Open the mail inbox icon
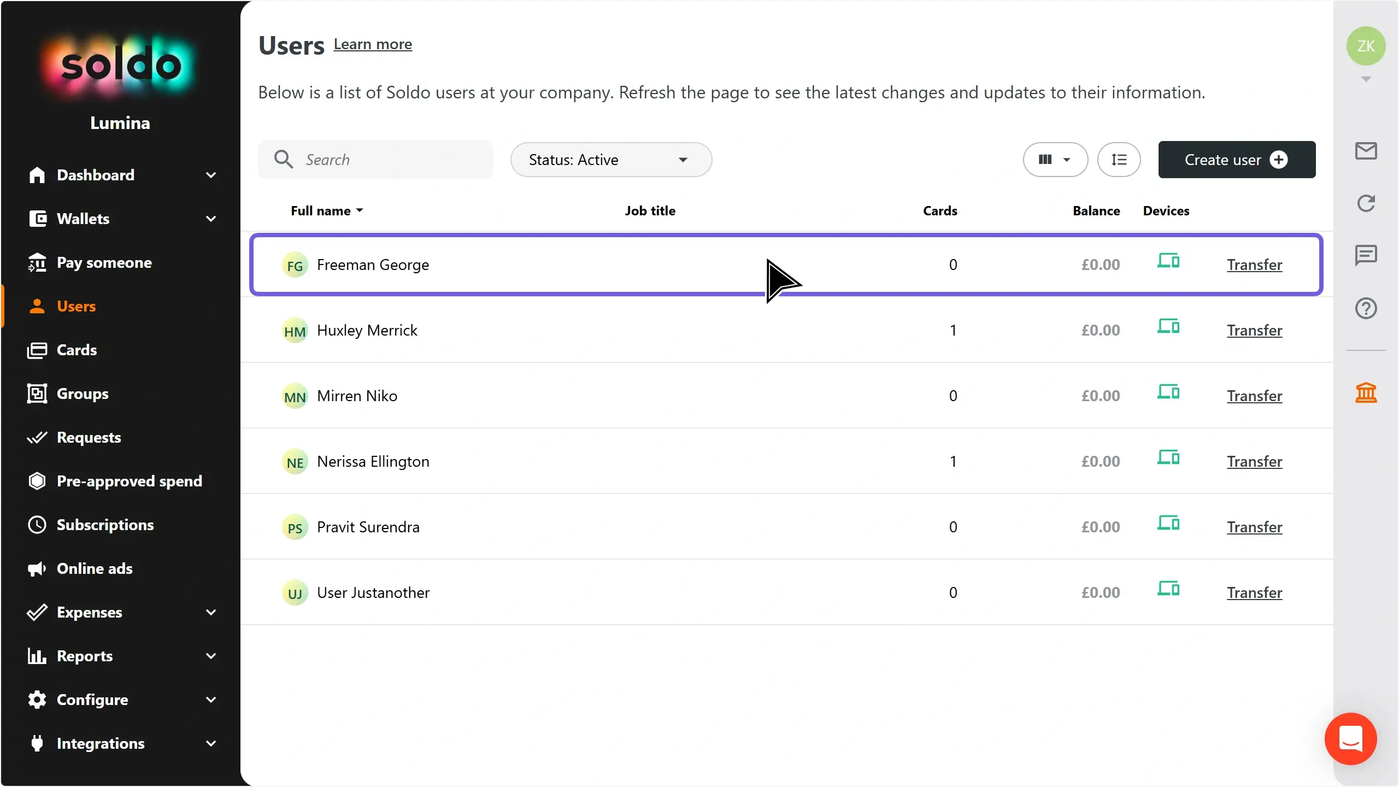This screenshot has height=787, width=1399. coord(1366,151)
